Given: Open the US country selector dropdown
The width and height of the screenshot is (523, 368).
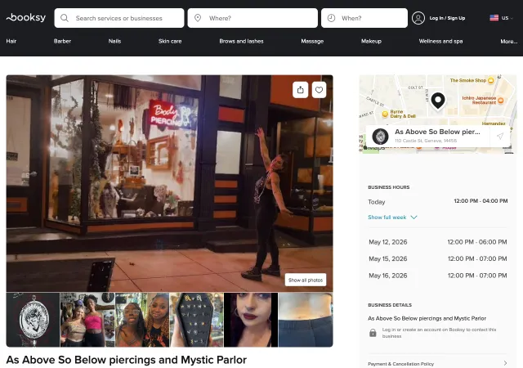Looking at the screenshot, I should coord(501,18).
